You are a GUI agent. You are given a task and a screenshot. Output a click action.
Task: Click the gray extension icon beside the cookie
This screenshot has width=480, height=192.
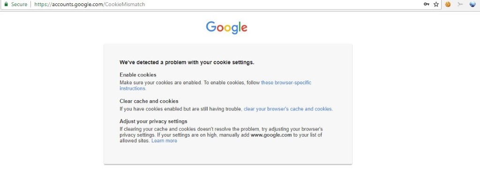[x=460, y=4]
